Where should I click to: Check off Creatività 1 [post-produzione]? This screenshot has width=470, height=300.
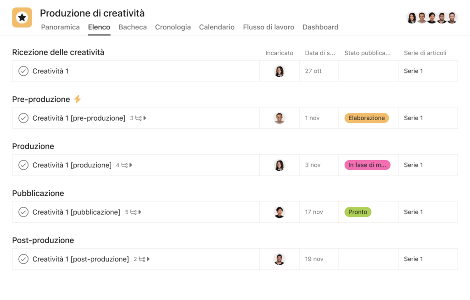coord(23,259)
